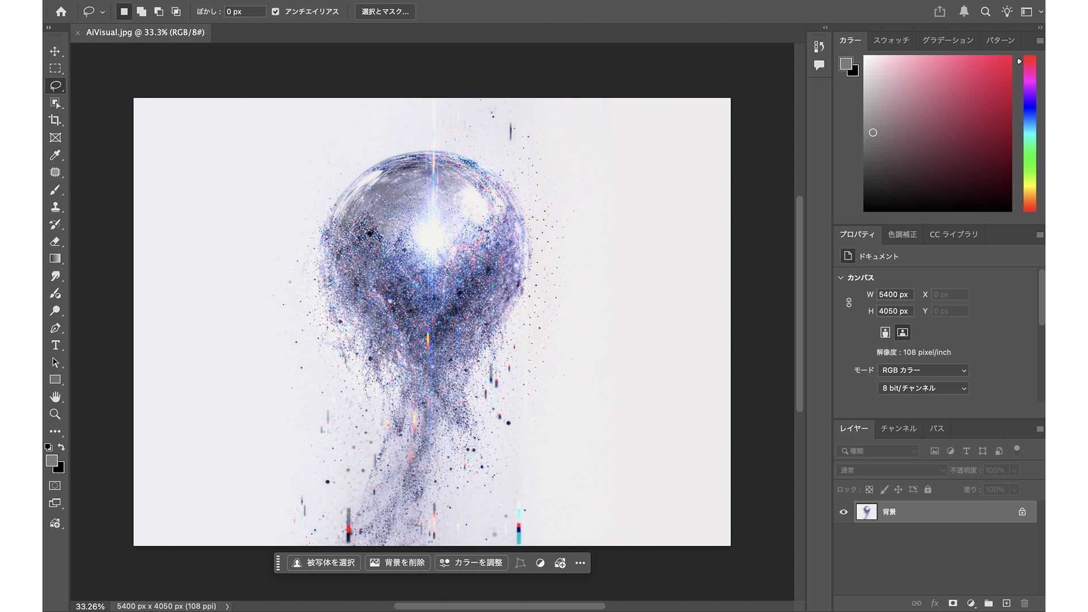Switch to the チャンネル tab
This screenshot has width=1088, height=612.
tap(898, 428)
